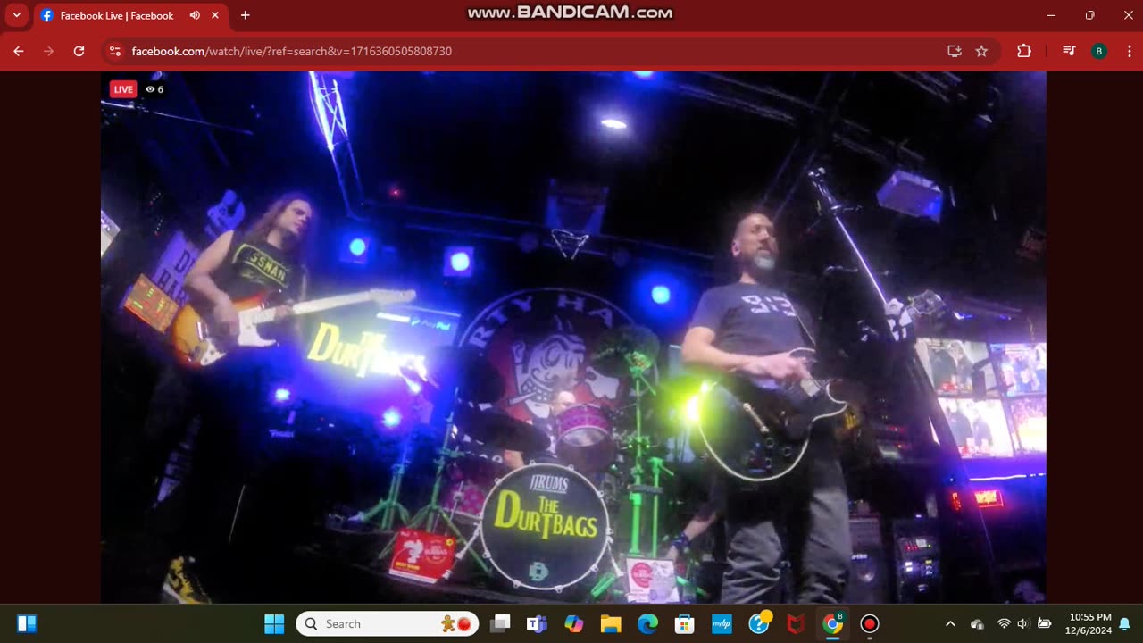The width and height of the screenshot is (1143, 643).
Task: Open a new browser tab
Action: [x=245, y=15]
